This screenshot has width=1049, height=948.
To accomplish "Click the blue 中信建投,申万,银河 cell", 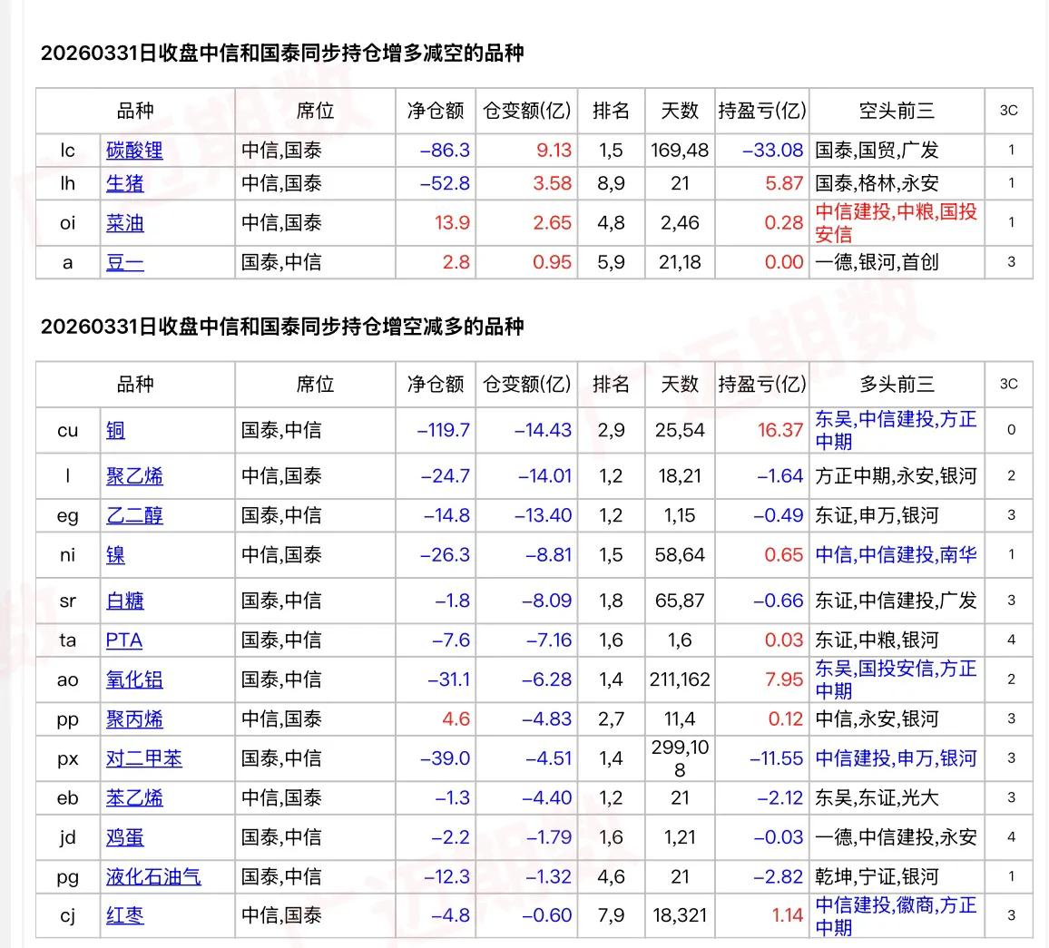I will coord(896,758).
